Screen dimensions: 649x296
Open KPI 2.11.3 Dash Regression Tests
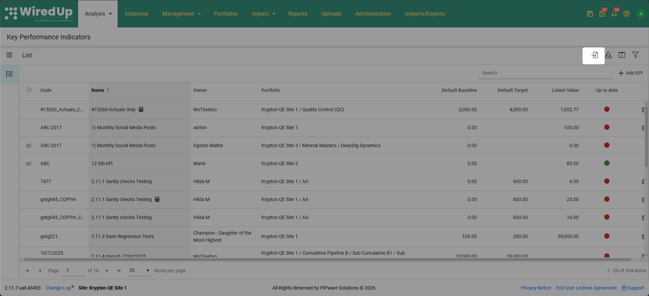(123, 236)
